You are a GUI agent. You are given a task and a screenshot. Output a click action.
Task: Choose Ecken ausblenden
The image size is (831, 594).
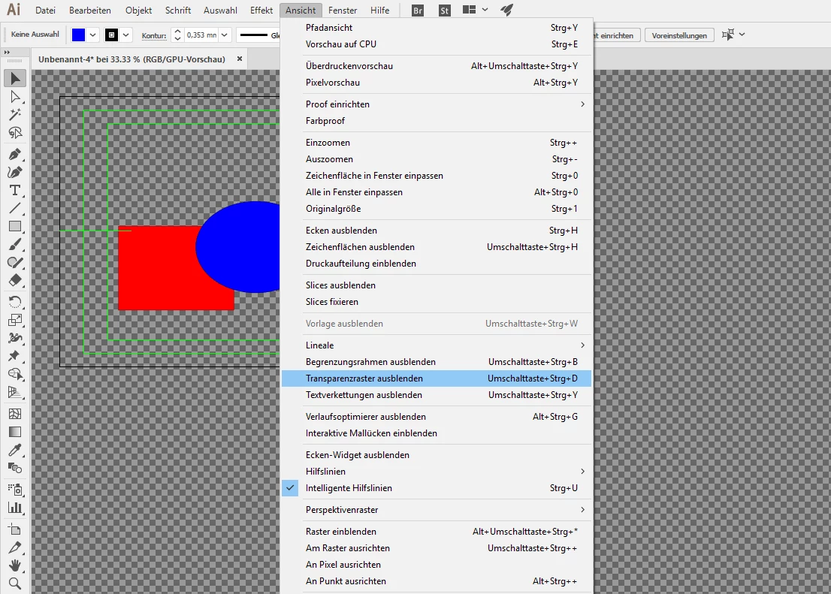tap(437, 231)
